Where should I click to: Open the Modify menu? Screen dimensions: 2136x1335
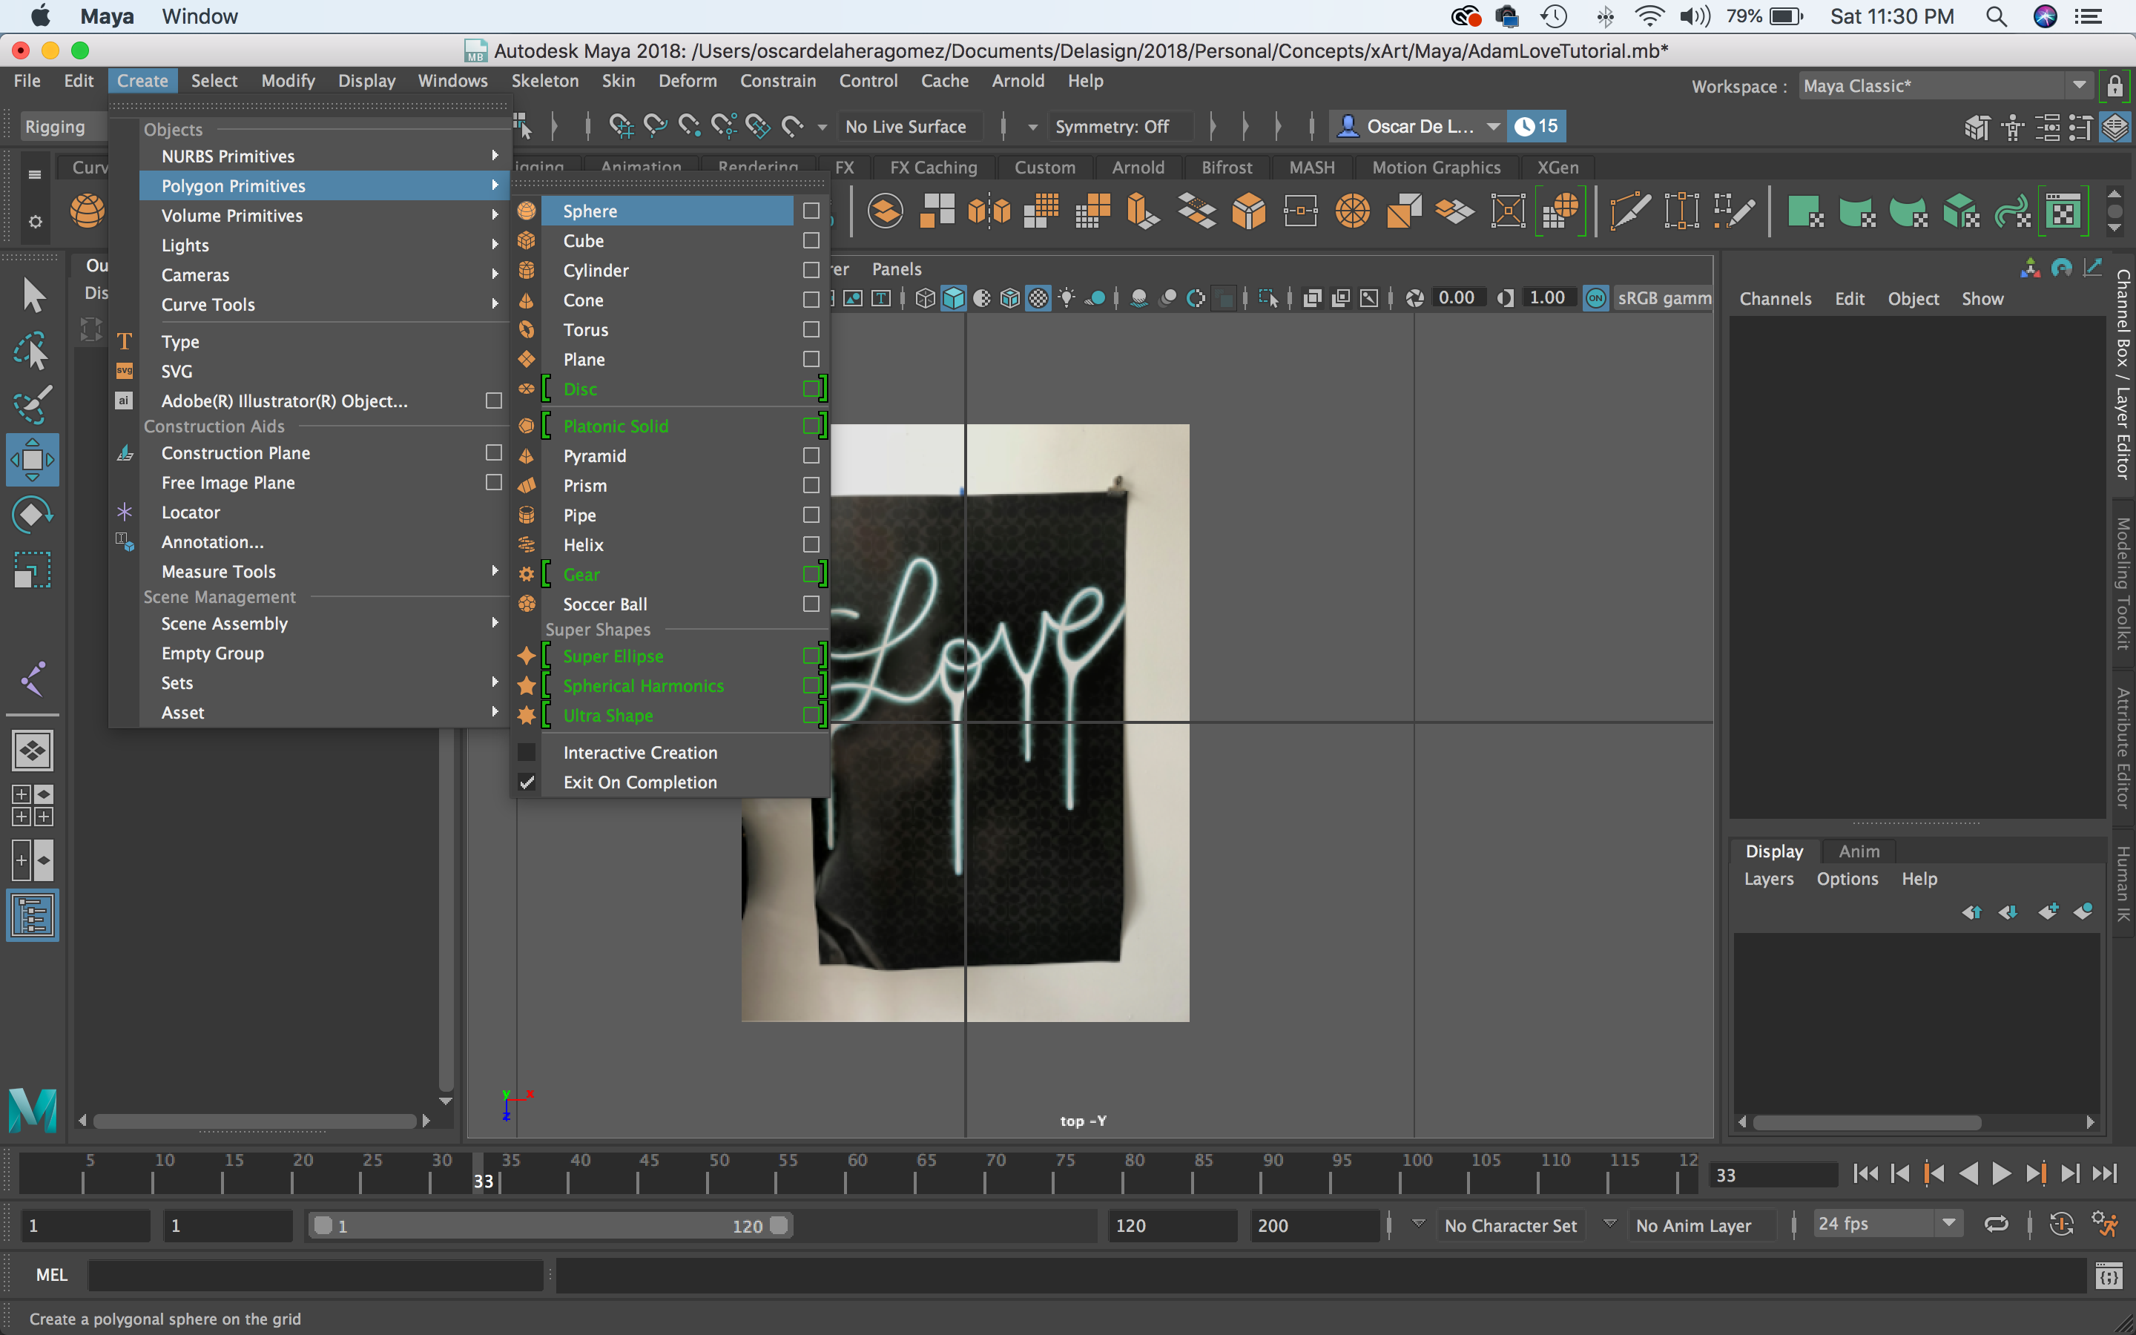tap(288, 80)
